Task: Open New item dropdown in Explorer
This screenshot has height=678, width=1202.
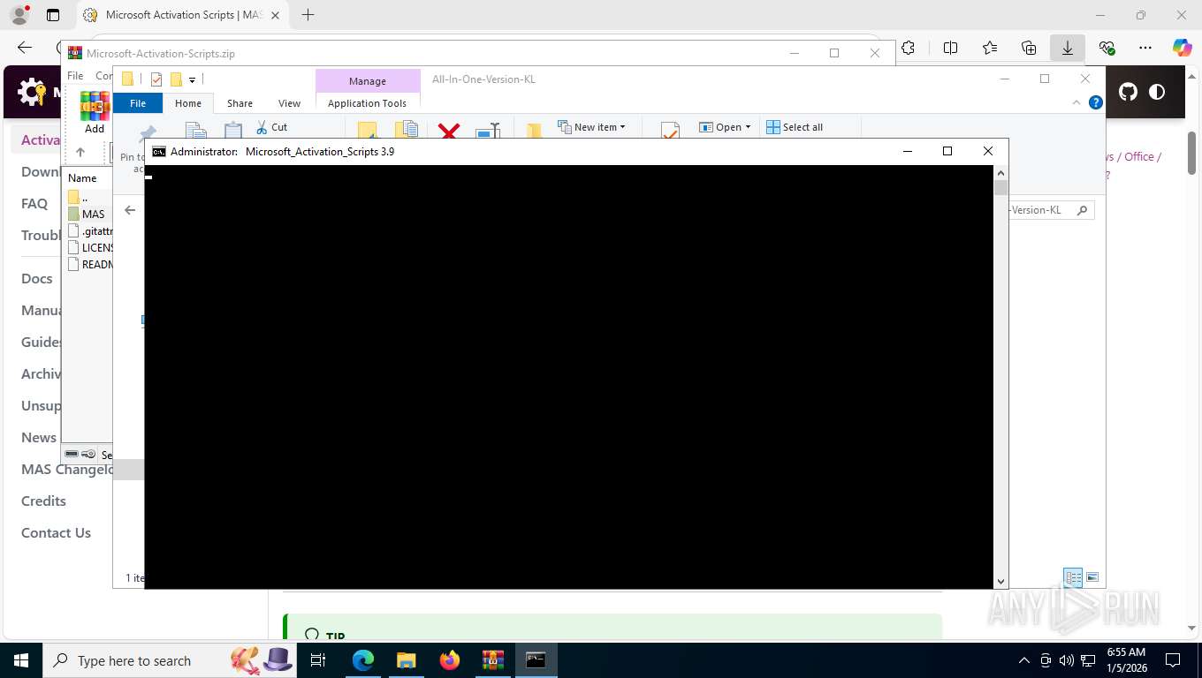Action: click(591, 127)
